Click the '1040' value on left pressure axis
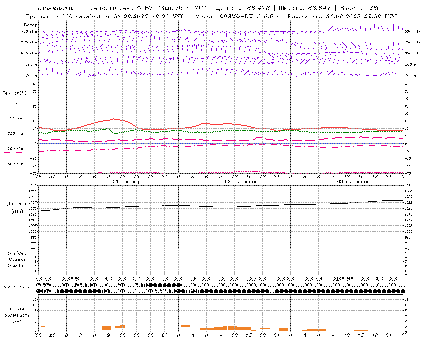This screenshot has width=422, height=338. [32, 186]
